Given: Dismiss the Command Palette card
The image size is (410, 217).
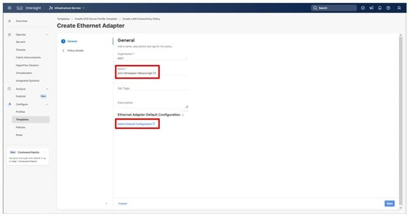Looking at the screenshot, I should click(x=45, y=152).
